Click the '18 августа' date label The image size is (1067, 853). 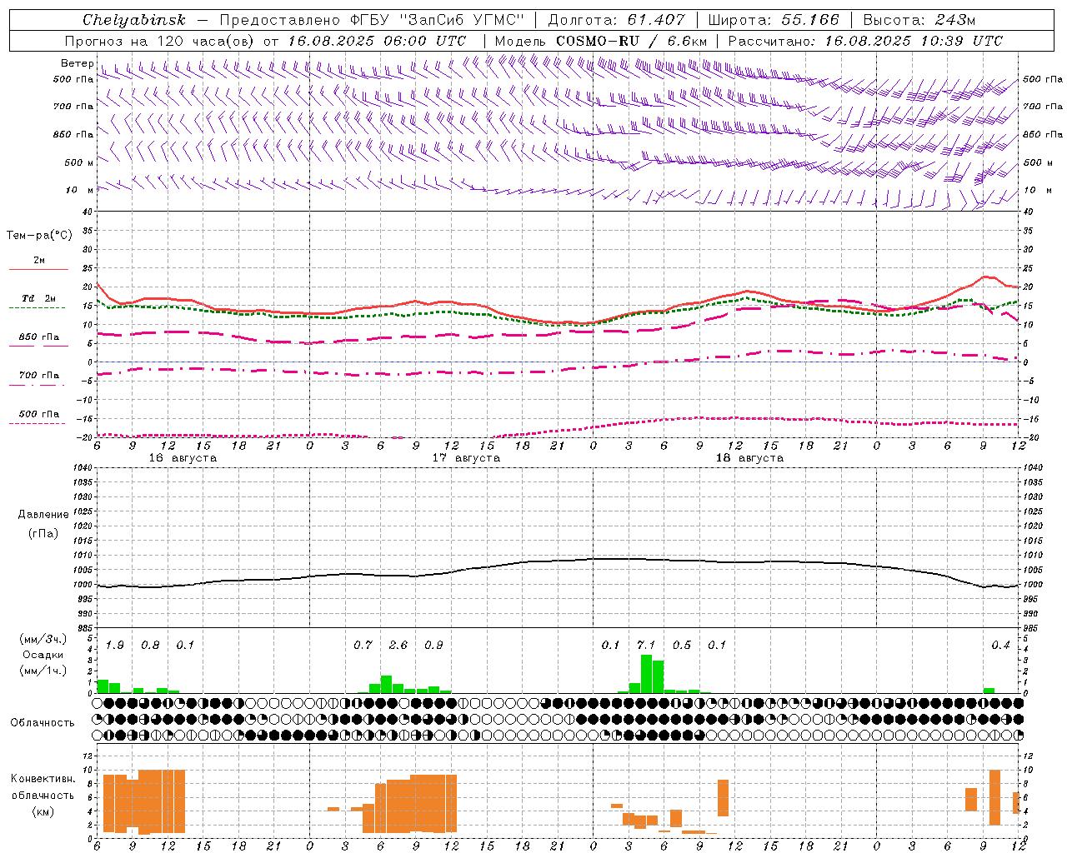[749, 458]
